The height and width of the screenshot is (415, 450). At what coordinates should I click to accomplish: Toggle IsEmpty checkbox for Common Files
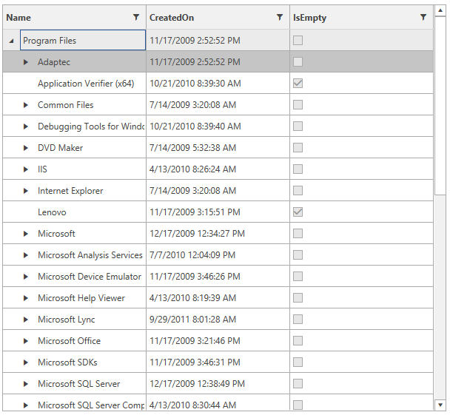tap(298, 105)
